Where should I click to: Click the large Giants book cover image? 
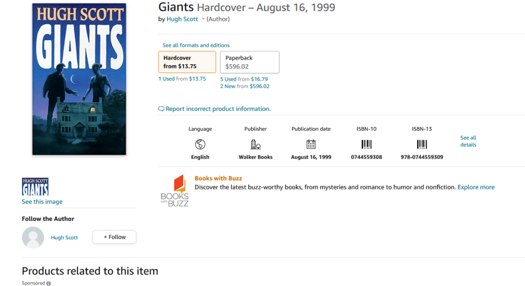click(x=79, y=79)
